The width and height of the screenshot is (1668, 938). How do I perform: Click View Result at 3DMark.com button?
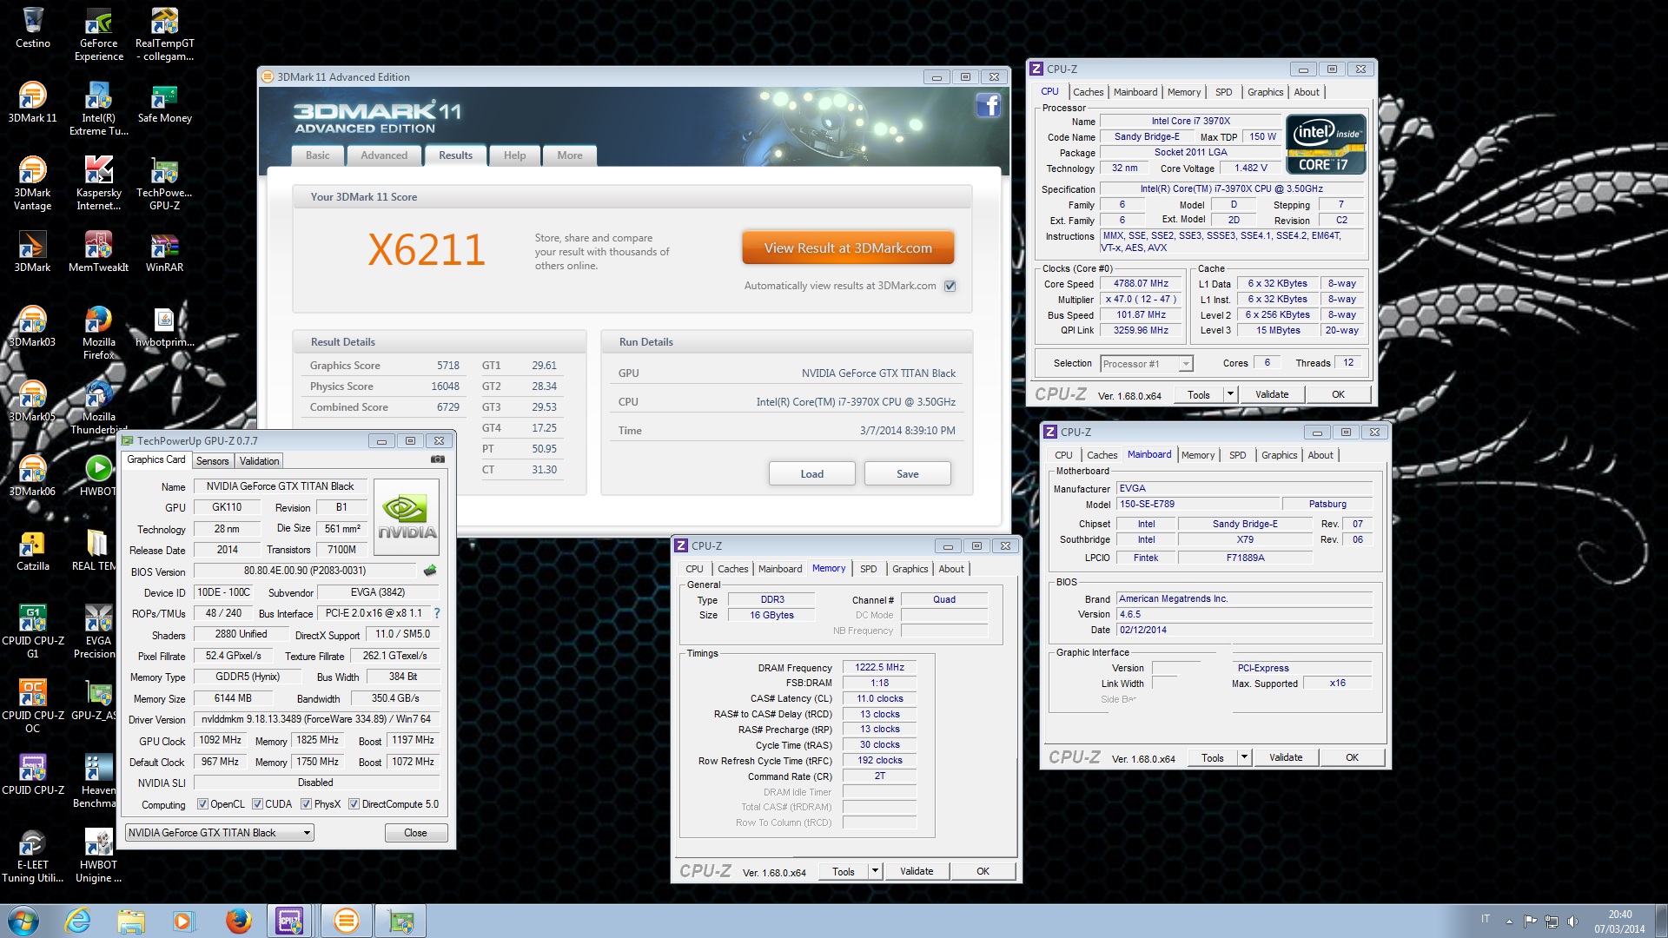point(848,248)
